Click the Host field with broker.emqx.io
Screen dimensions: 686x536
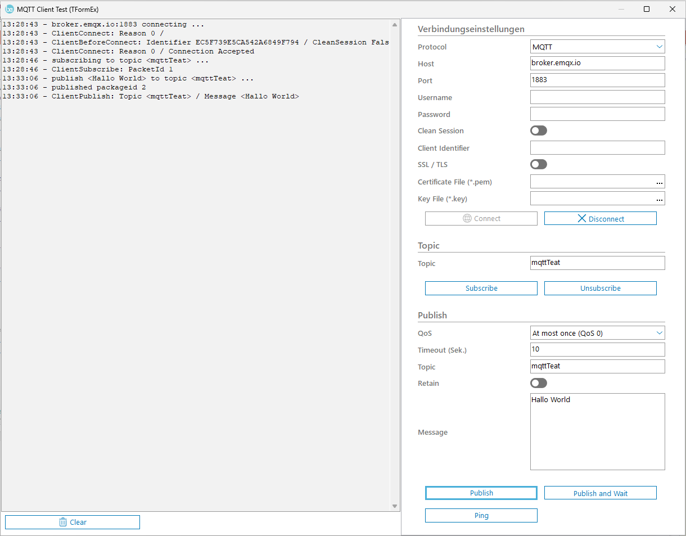click(x=597, y=64)
